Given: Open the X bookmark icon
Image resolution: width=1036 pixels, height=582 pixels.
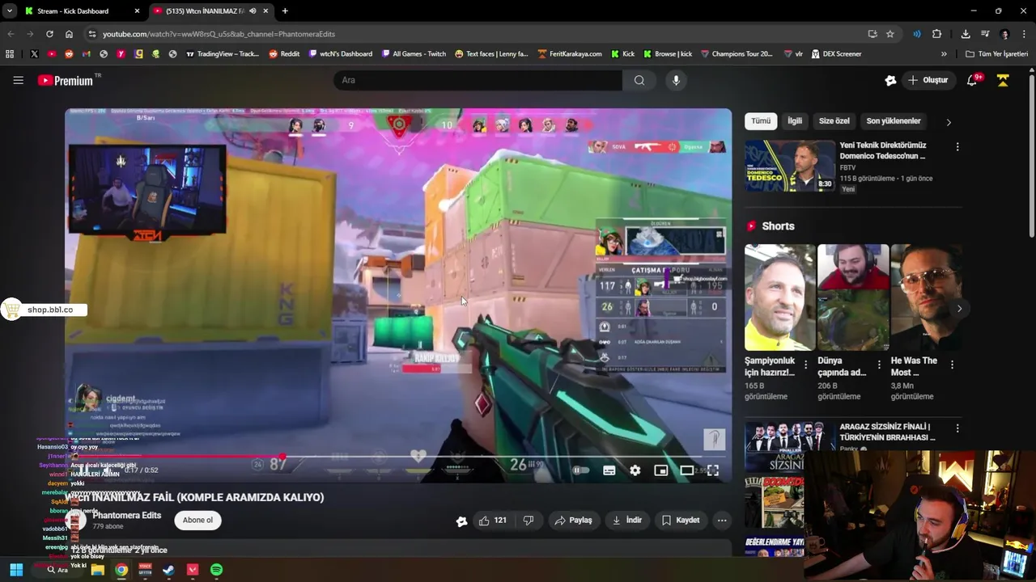Looking at the screenshot, I should click(34, 54).
